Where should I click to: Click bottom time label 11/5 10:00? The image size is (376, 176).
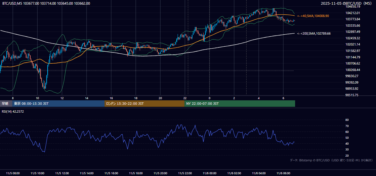point(37,173)
